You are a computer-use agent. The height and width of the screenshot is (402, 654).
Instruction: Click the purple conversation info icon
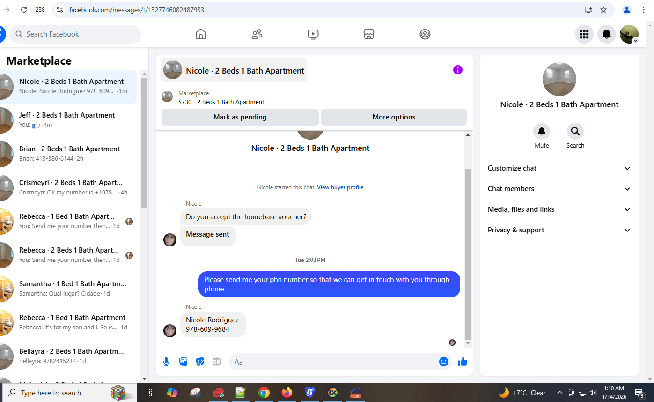coord(458,70)
